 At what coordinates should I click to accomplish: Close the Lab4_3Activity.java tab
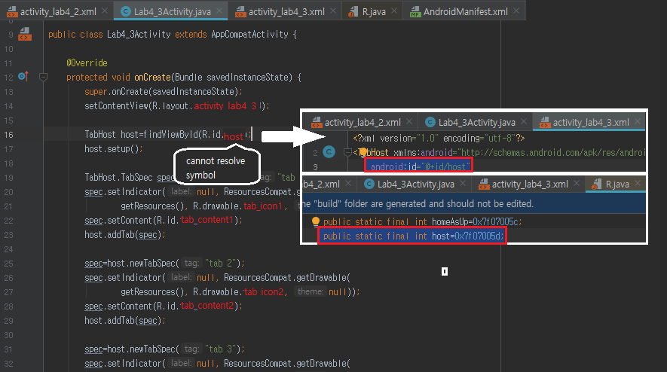tap(219, 11)
